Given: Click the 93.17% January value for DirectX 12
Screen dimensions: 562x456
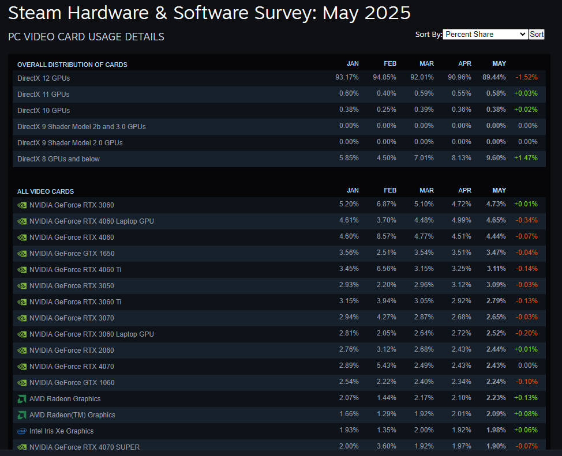Looking at the screenshot, I should coord(347,77).
